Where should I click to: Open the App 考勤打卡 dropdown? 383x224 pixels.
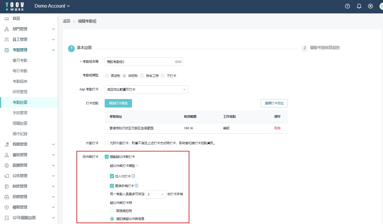pyautogui.click(x=146, y=89)
